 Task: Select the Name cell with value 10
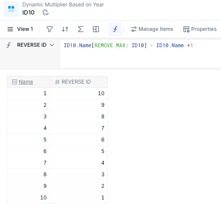coord(28,198)
